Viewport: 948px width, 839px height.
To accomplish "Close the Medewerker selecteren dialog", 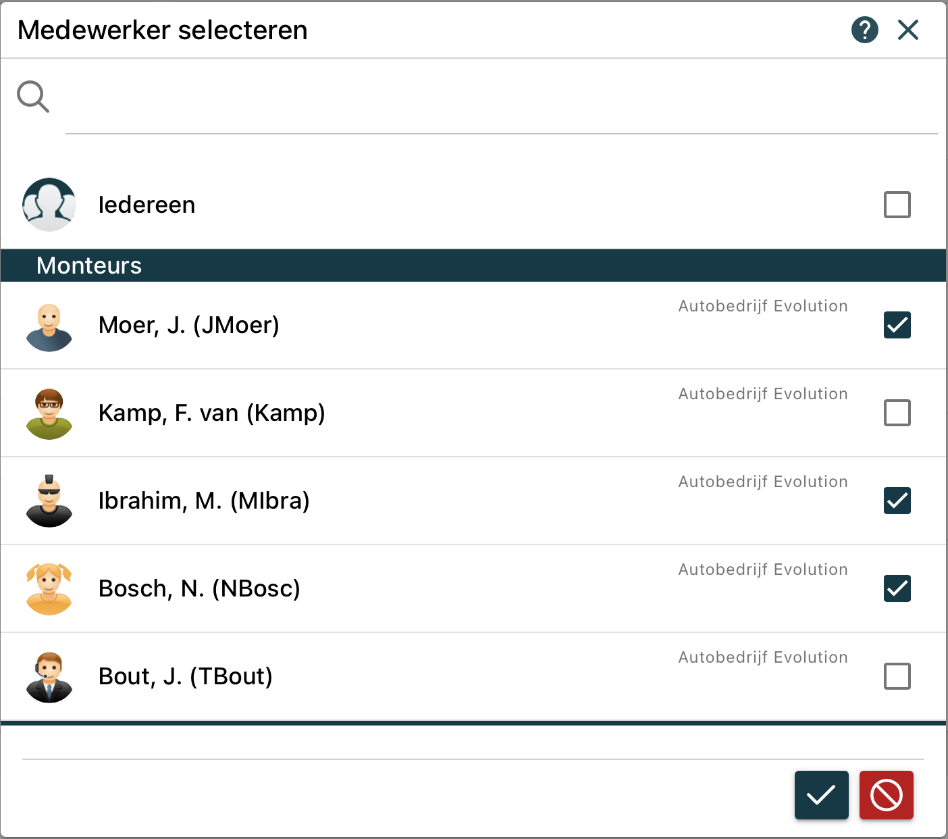I will [908, 30].
